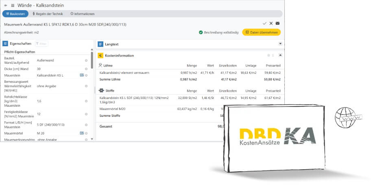This screenshot has width=371, height=185.
Task: Toggle the dot in Festigkeitsklasse row
Action: click(x=86, y=114)
